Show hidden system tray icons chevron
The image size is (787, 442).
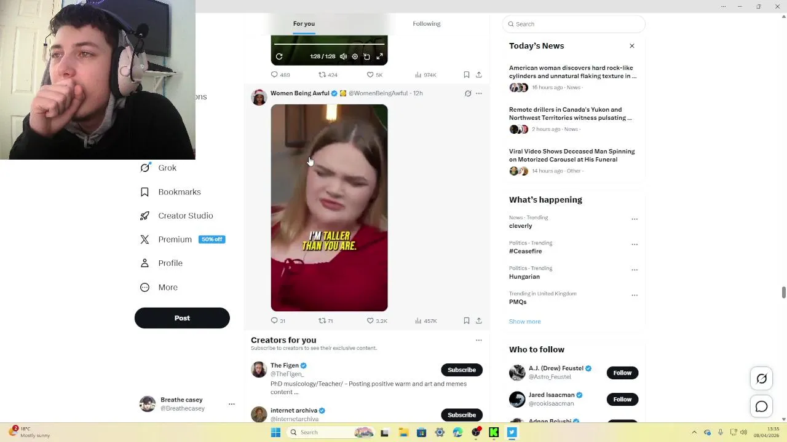694,432
